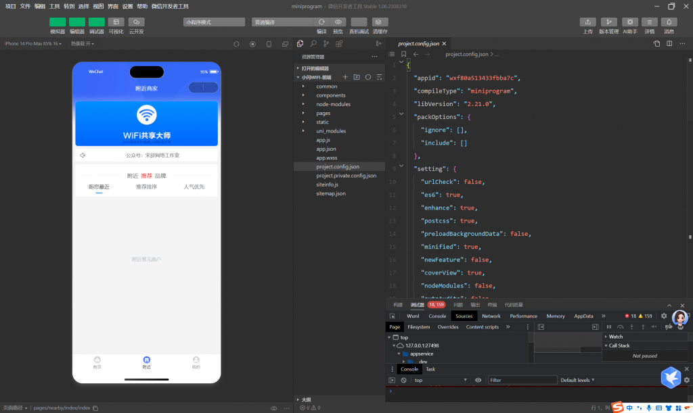Toggle the 模拟器 (Simulator) panel button
Screen dimensions: 693x413
click(x=58, y=22)
